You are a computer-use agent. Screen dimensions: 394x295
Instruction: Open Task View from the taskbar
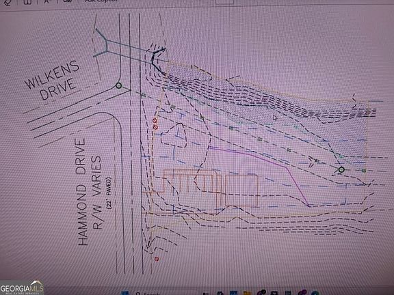(206, 293)
